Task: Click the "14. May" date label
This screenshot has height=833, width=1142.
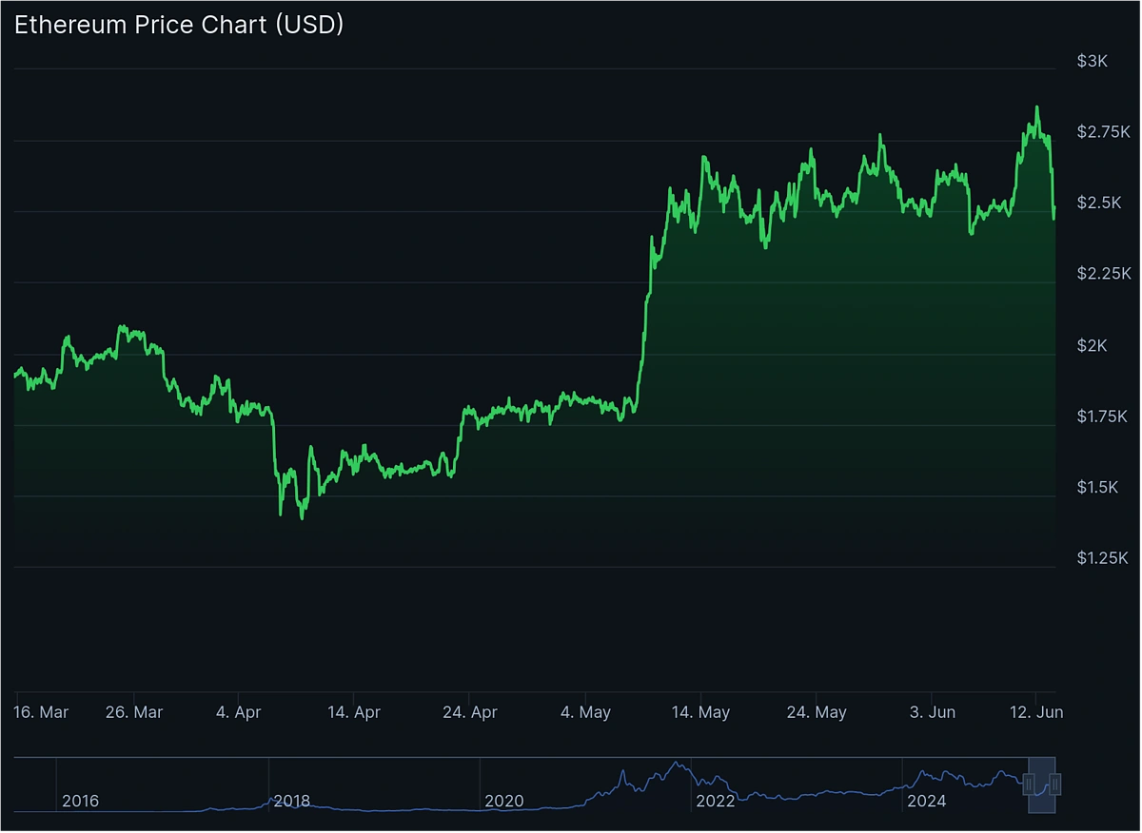Action: (x=700, y=712)
